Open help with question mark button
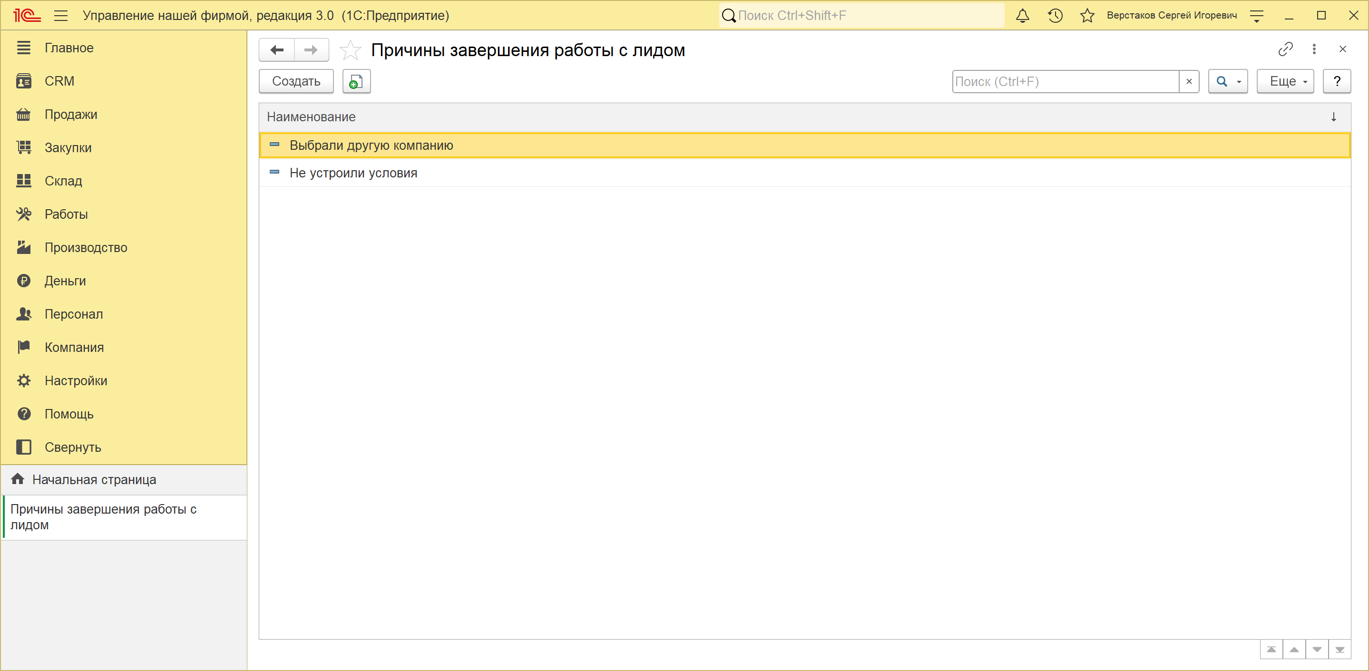 (x=1337, y=81)
